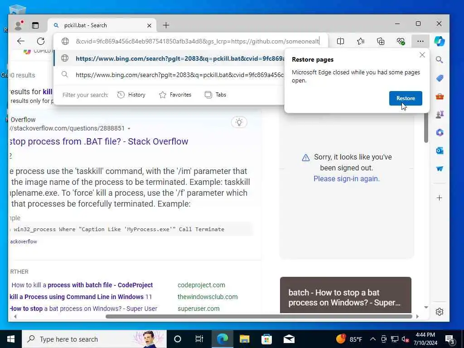Open the notification center icon
This screenshot has height=348, width=464.
[x=450, y=339]
